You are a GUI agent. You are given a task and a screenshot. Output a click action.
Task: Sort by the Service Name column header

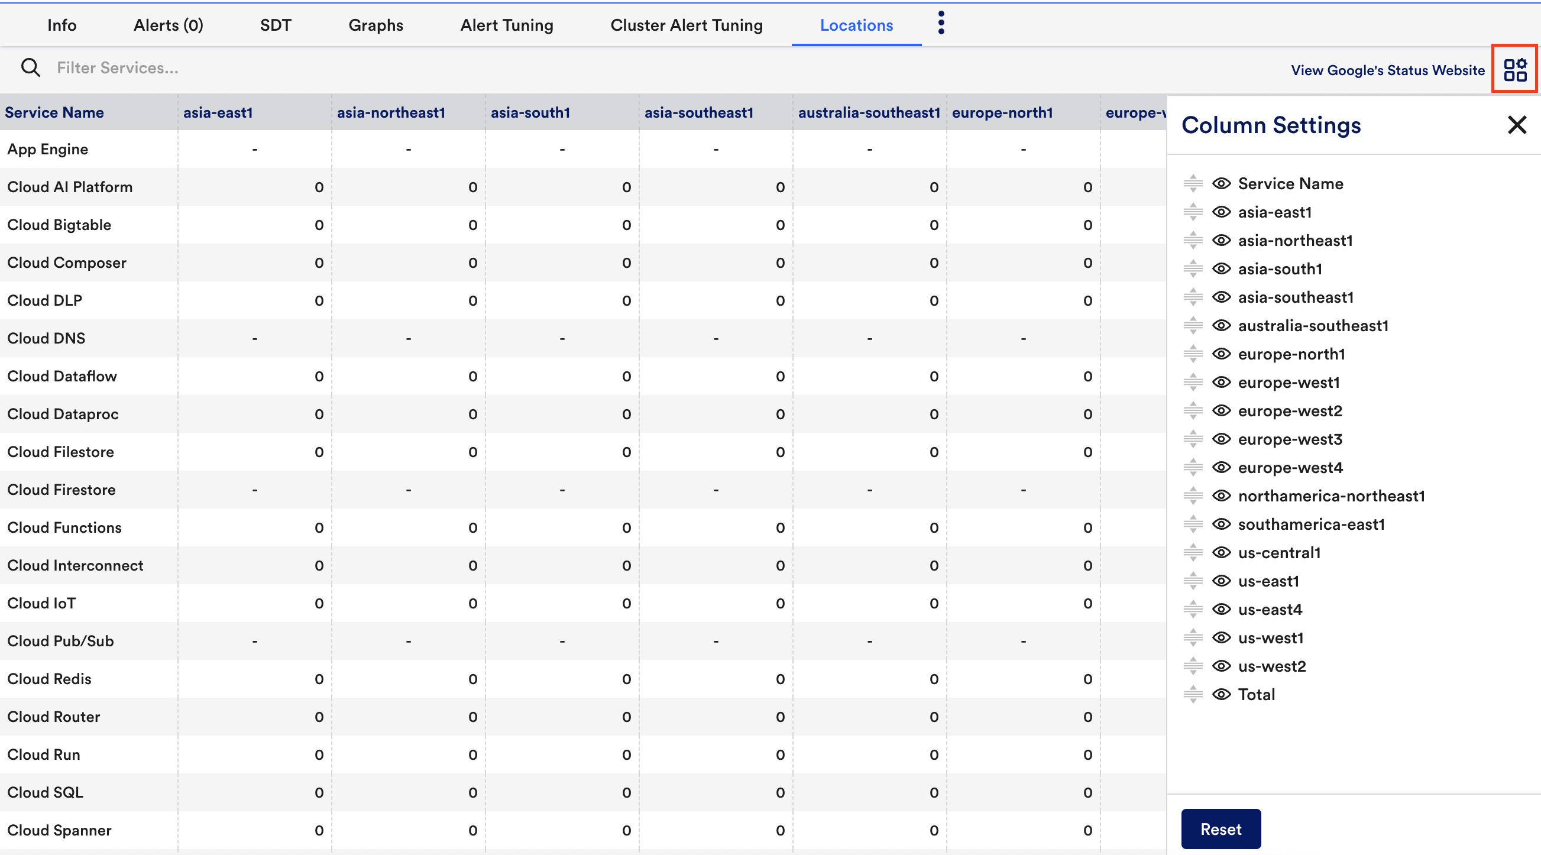(x=54, y=112)
